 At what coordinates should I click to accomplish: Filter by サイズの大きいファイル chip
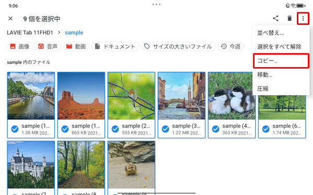pos(178,47)
